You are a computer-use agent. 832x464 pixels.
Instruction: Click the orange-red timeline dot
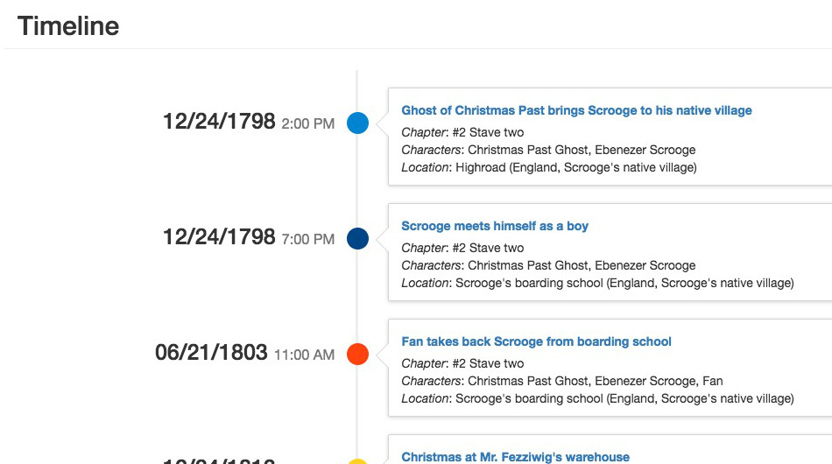(357, 355)
